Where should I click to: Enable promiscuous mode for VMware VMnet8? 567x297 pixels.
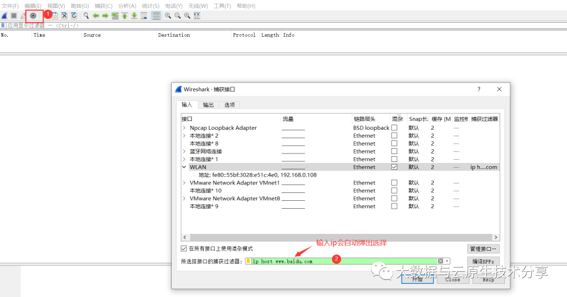[x=394, y=199]
